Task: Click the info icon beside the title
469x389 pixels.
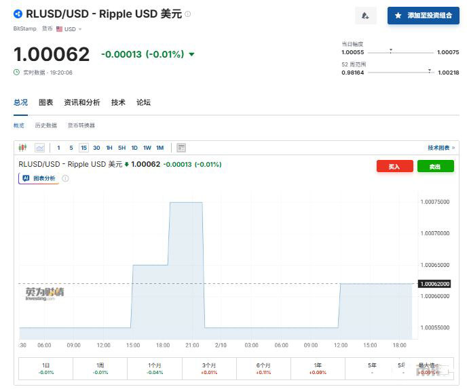Action: (187, 14)
